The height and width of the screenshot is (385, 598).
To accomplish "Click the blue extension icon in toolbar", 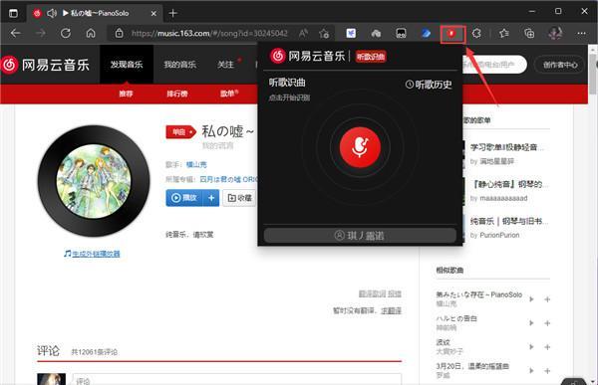I will [426, 34].
